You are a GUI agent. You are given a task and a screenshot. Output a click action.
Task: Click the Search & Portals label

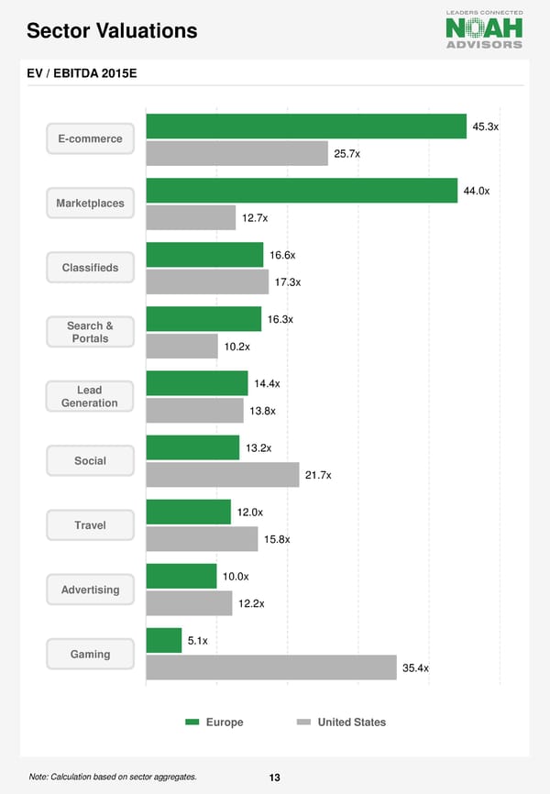pos(90,332)
